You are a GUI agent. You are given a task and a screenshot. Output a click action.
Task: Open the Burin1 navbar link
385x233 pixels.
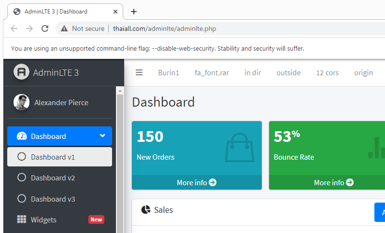pos(169,73)
